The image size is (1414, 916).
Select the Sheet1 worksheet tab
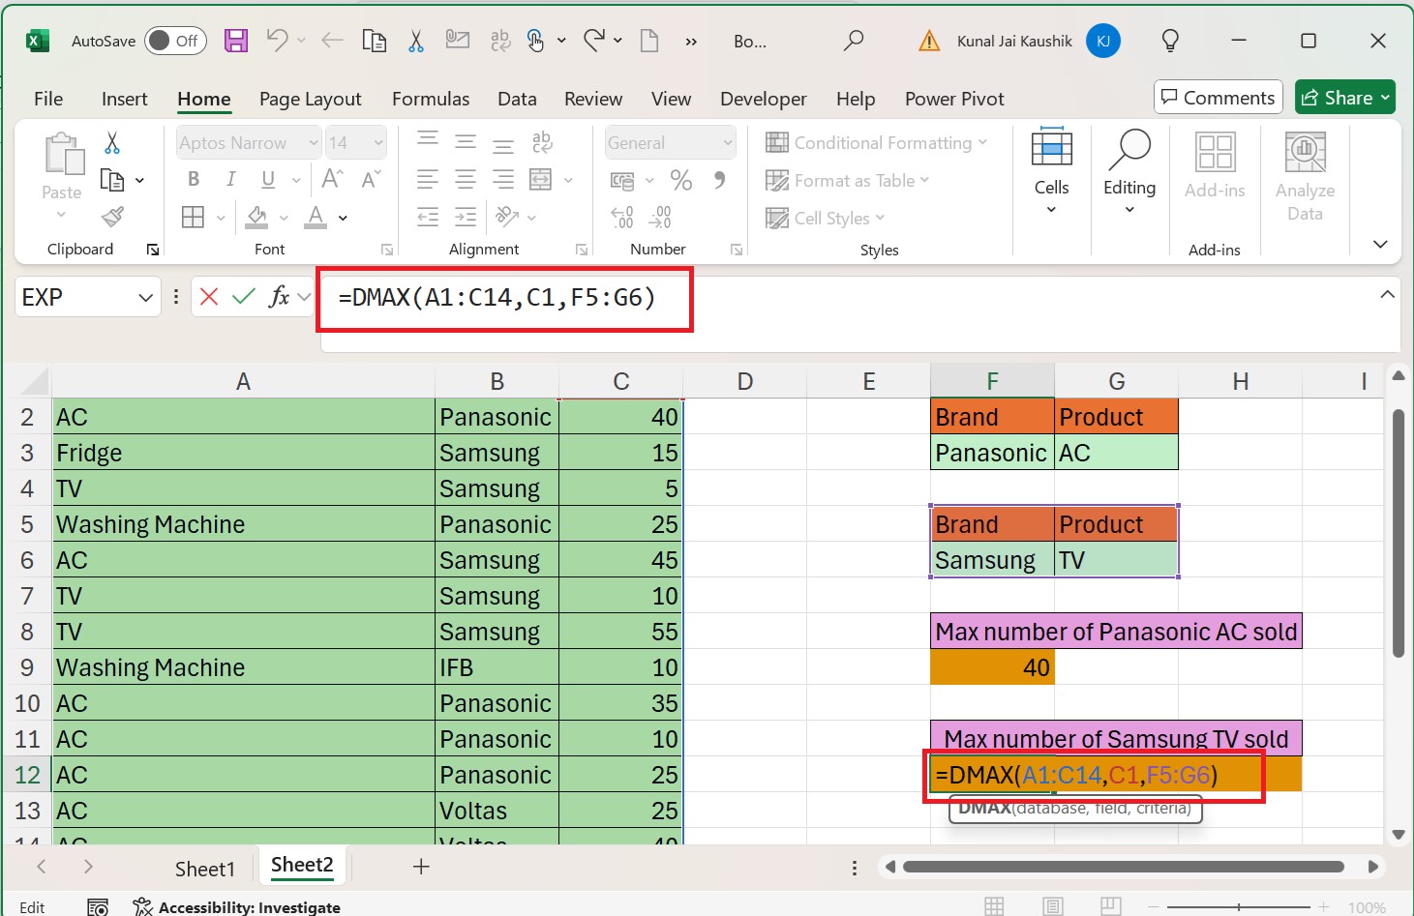[205, 869]
